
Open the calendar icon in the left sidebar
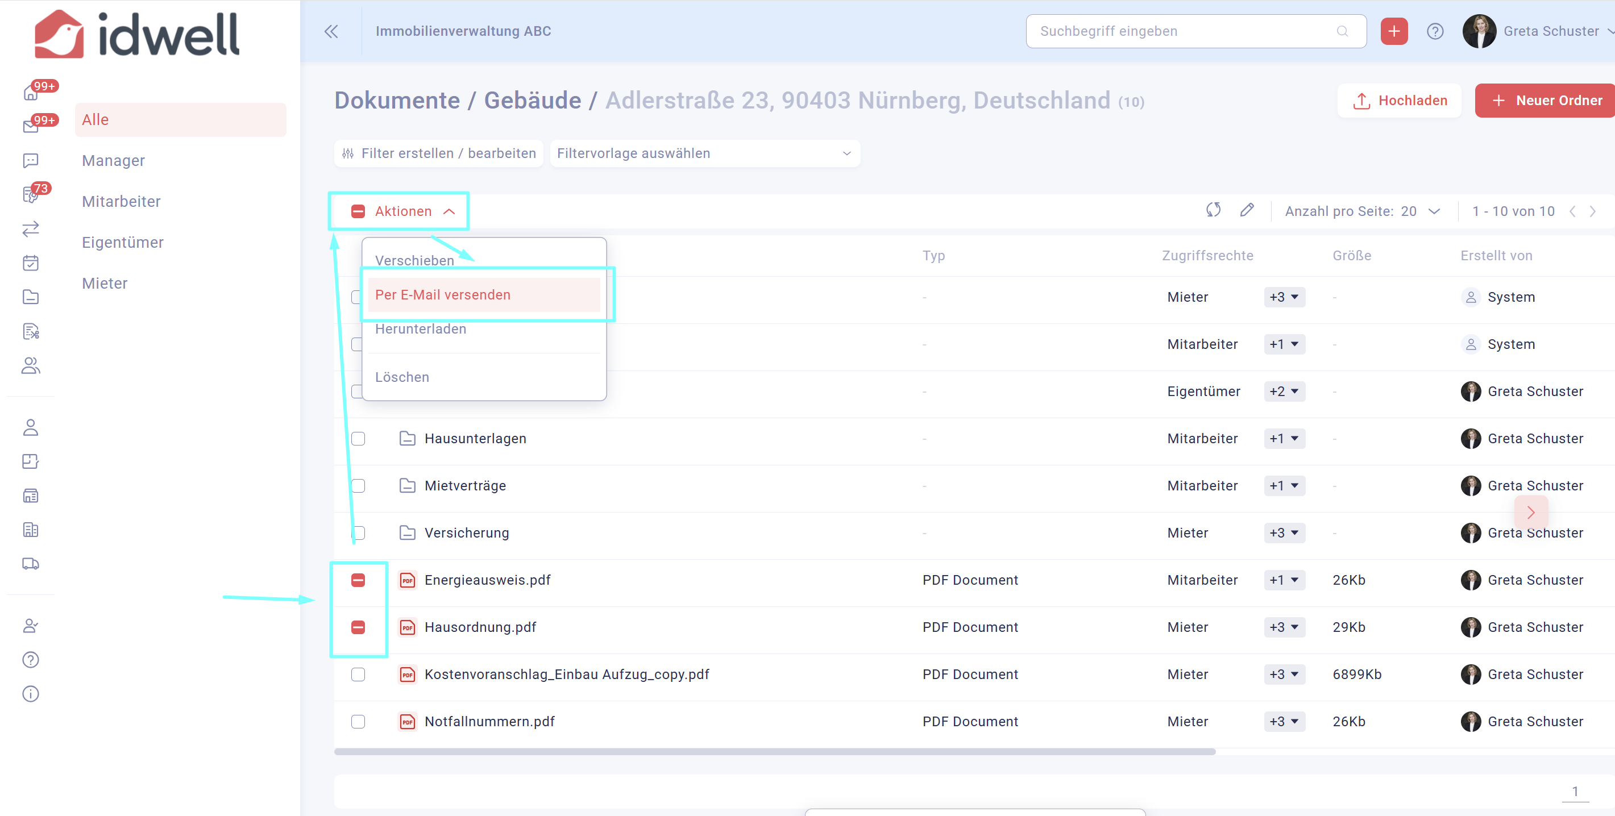[31, 263]
